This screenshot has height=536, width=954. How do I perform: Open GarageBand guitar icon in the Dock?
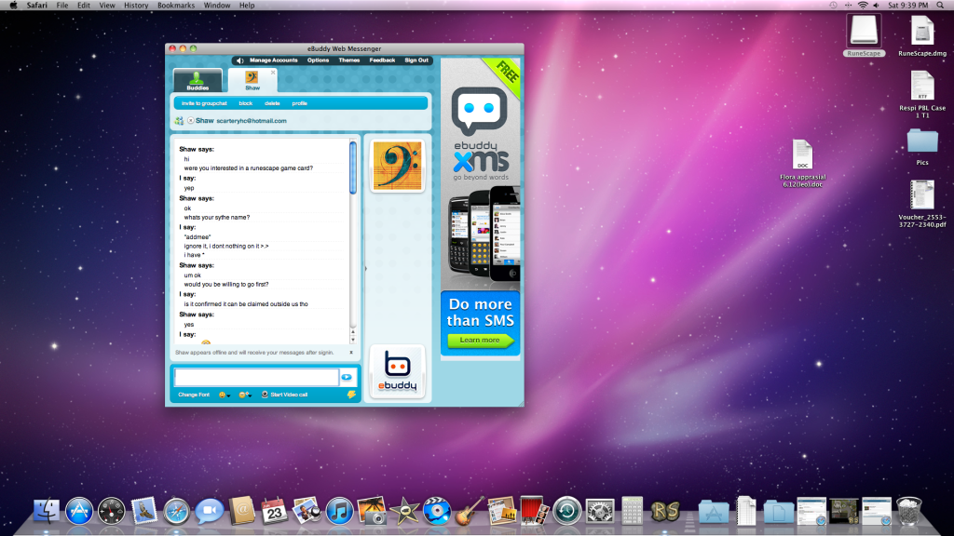[x=470, y=511]
